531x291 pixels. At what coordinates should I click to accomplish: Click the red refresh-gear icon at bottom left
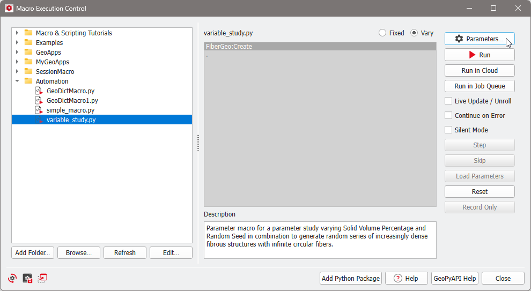12,278
